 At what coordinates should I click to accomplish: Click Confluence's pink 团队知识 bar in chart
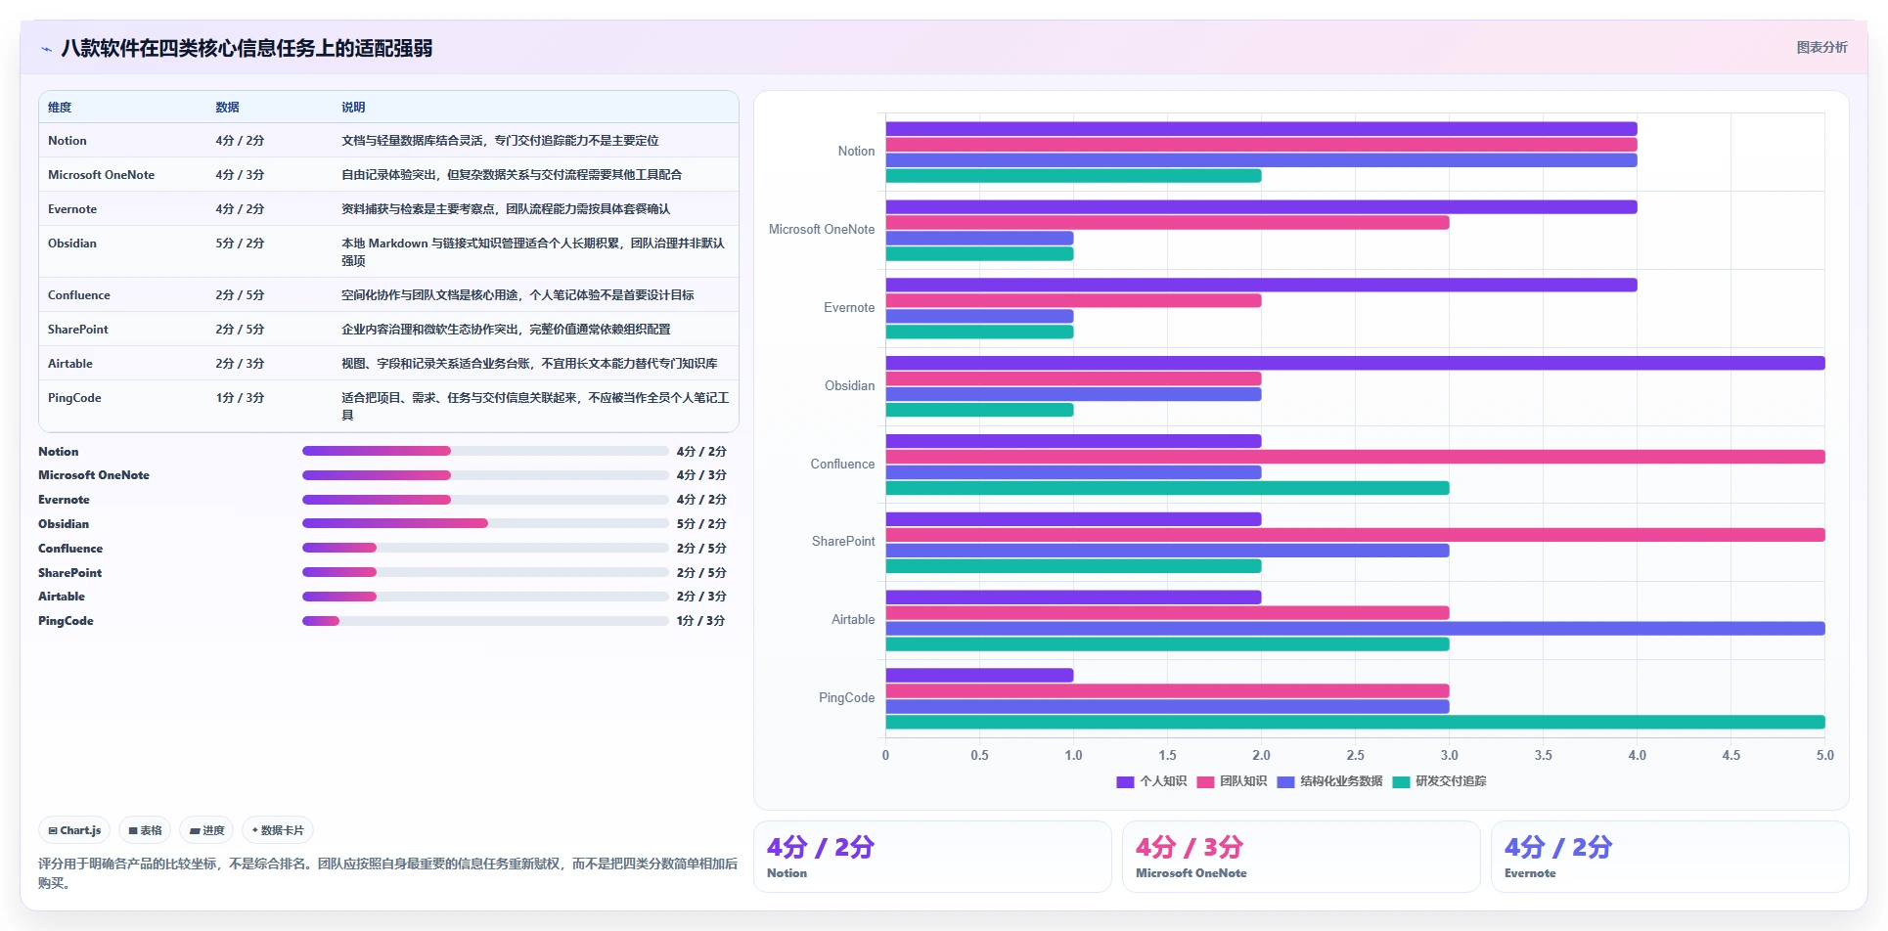pos(1355,457)
